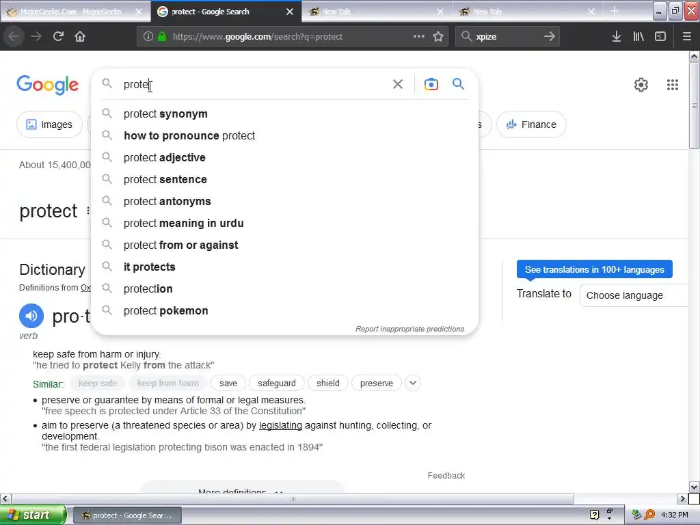
Task: Choose suggestion protect meaning in urdu
Action: click(x=284, y=224)
